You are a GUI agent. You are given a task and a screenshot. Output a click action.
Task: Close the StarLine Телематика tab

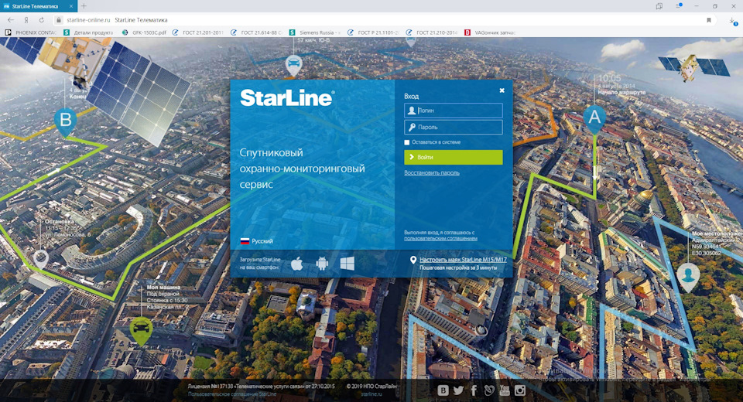(x=71, y=6)
